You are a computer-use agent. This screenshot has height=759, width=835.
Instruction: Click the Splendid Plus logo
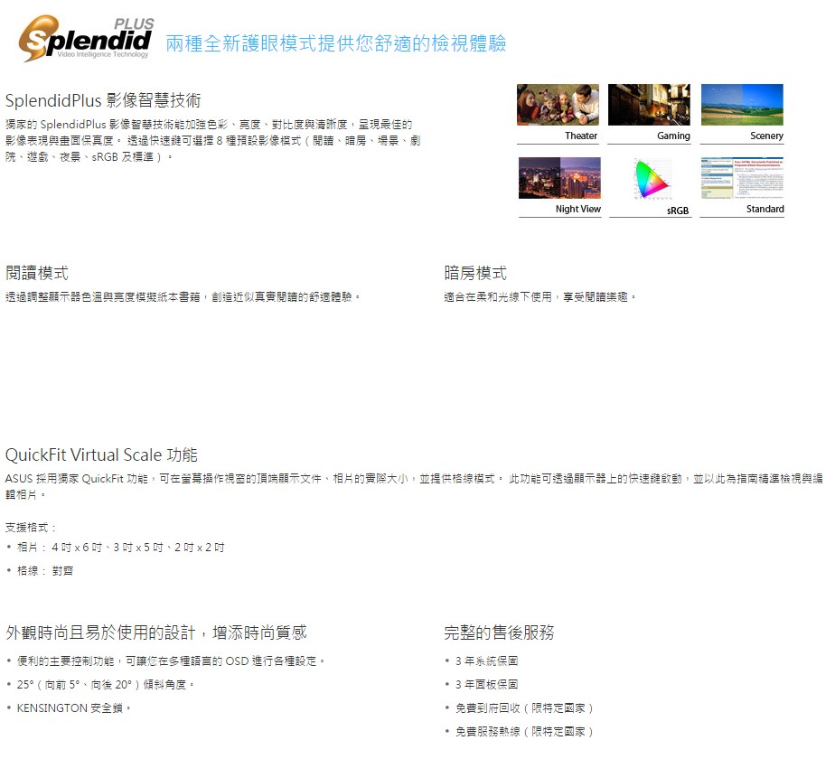[86, 38]
